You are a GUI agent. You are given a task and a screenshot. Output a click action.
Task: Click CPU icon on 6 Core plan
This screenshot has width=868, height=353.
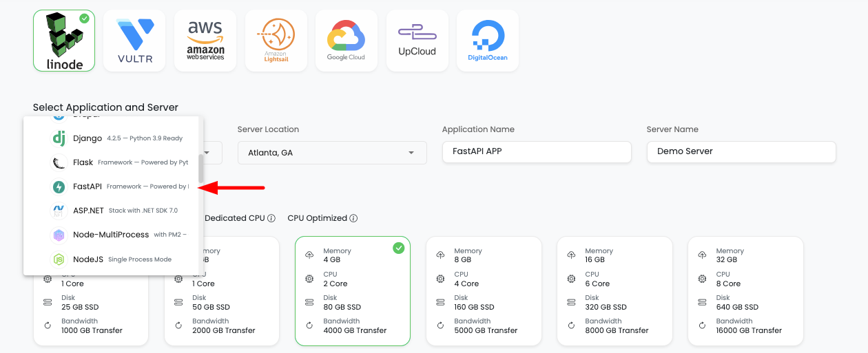tap(571, 279)
